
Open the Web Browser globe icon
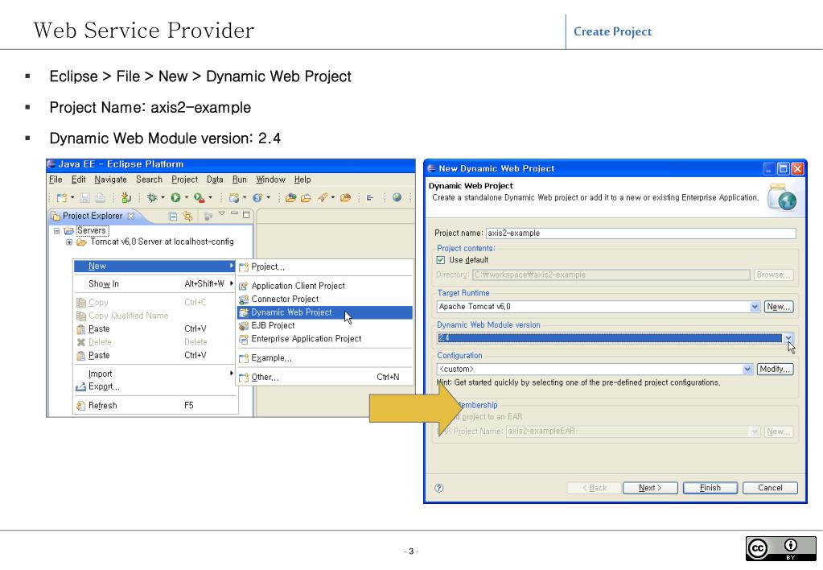click(397, 197)
